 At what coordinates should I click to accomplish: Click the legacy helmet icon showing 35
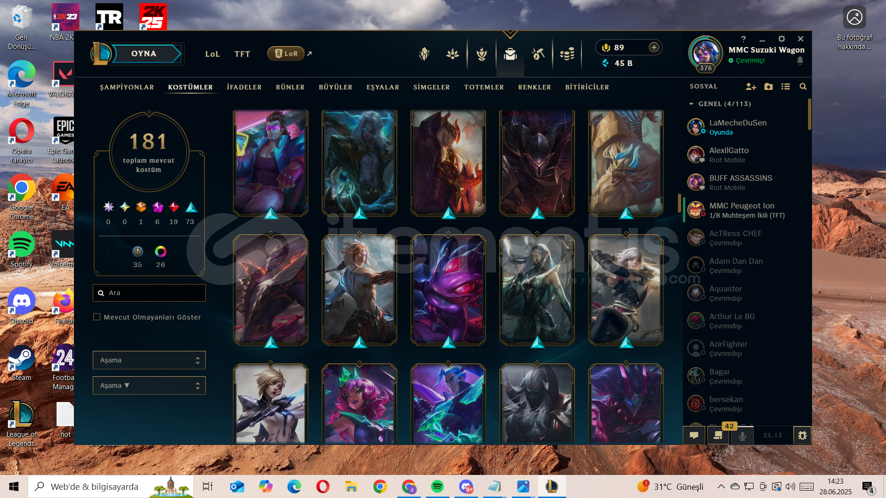pyautogui.click(x=138, y=251)
